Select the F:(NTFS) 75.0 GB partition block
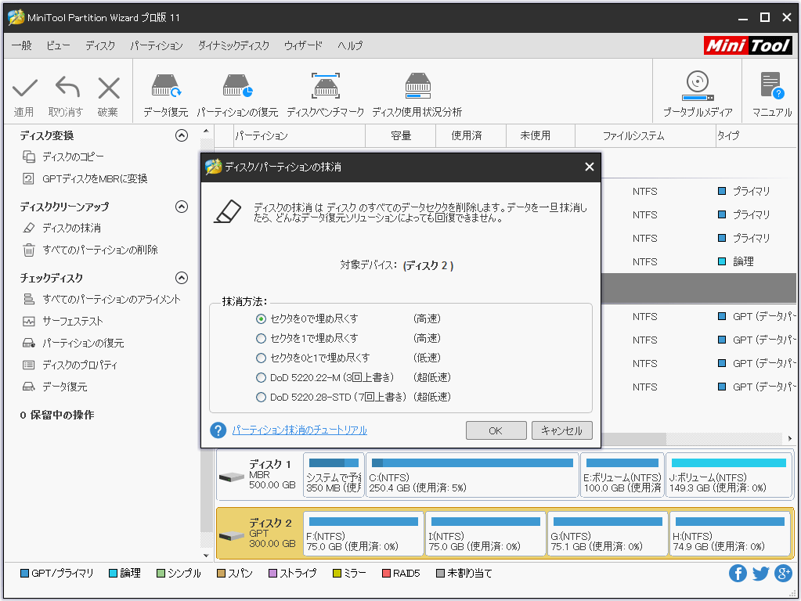 click(363, 534)
